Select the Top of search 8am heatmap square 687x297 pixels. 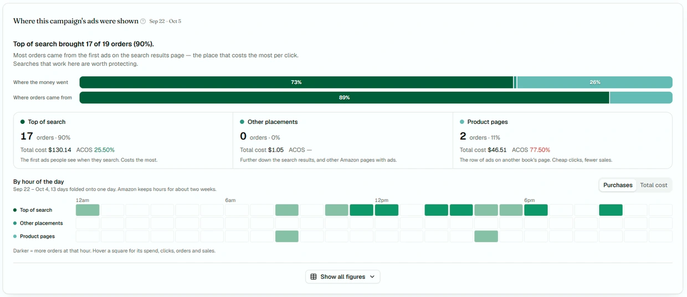287,210
